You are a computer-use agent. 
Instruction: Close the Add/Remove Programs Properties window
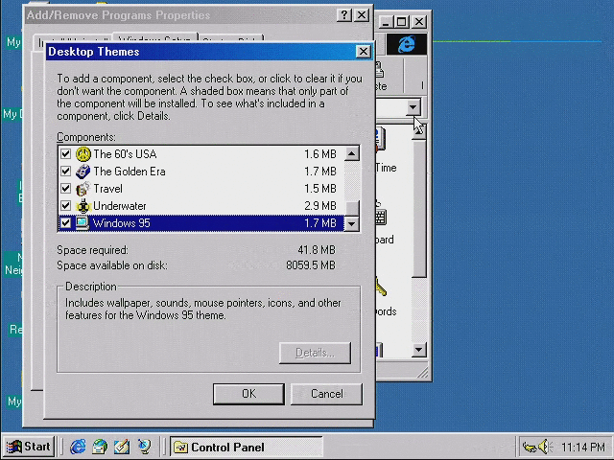pos(362,15)
